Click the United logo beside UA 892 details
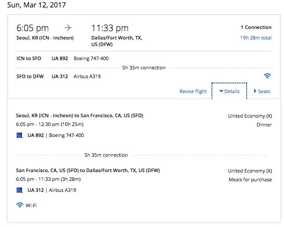This screenshot has width=284, height=227. click(x=19, y=135)
